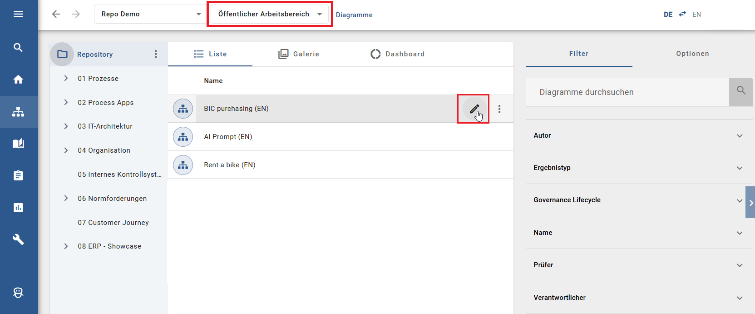Open the Repo Demo repository dropdown
Viewport: 755px width, 314px height.
click(151, 14)
